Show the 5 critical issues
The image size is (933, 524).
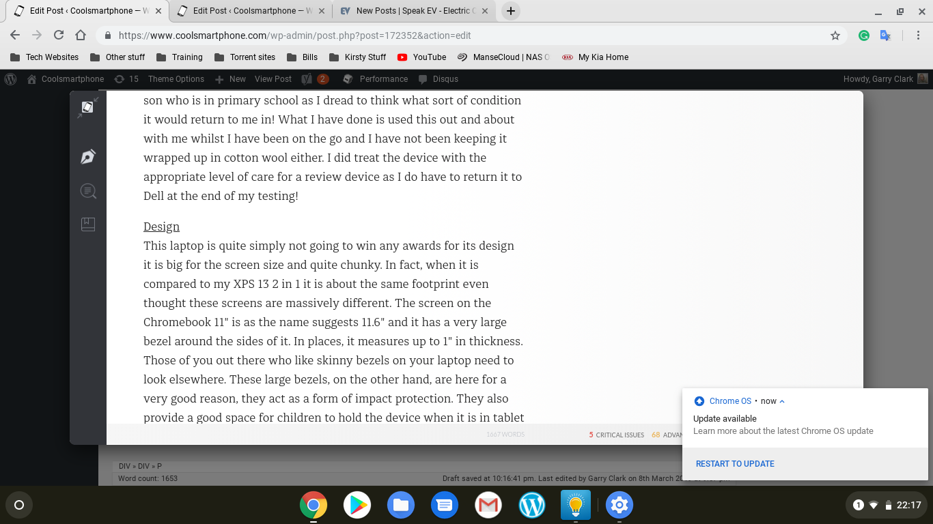617,435
